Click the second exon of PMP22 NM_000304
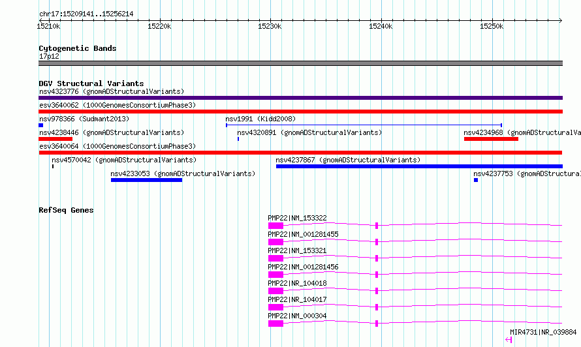Viewport: 581px width, 347px height. [x=377, y=324]
